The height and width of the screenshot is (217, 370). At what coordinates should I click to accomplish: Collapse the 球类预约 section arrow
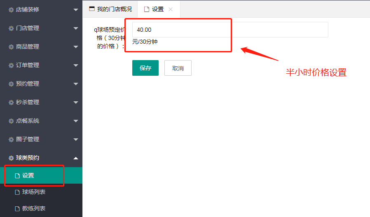[x=75, y=158]
